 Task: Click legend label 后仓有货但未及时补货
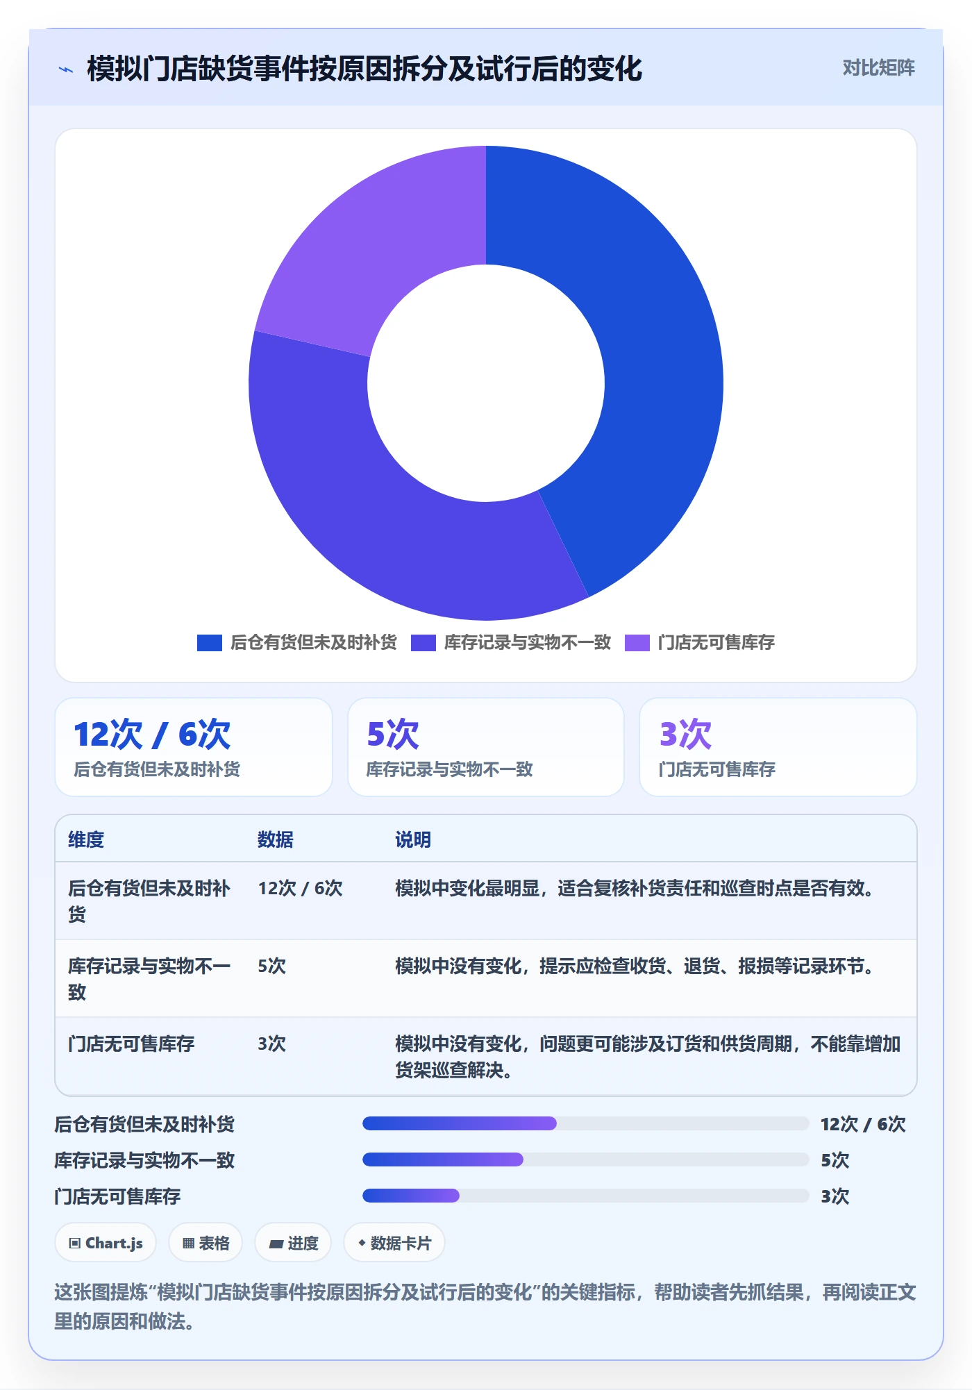[x=313, y=643]
